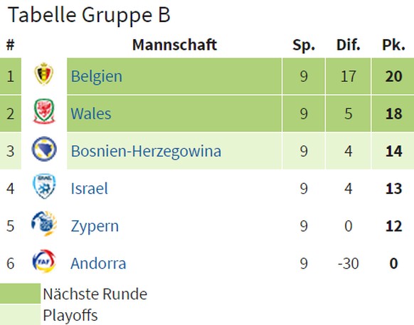Click the Israel football association crest
Image resolution: width=414 pixels, height=325 pixels.
click(44, 186)
